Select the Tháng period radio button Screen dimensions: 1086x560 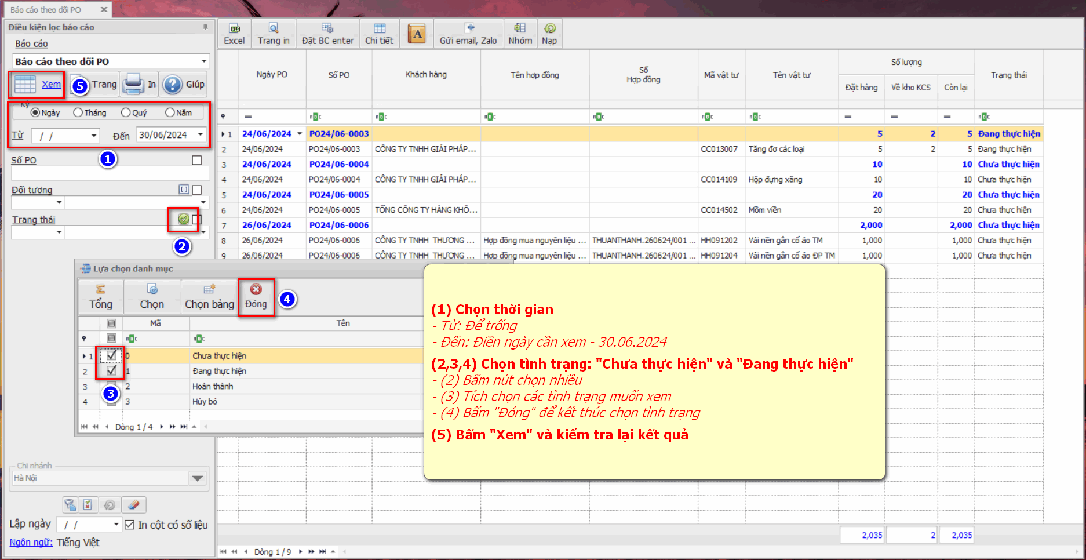point(78,113)
